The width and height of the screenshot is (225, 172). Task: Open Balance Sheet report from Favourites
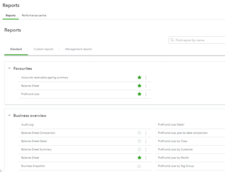click(30, 86)
